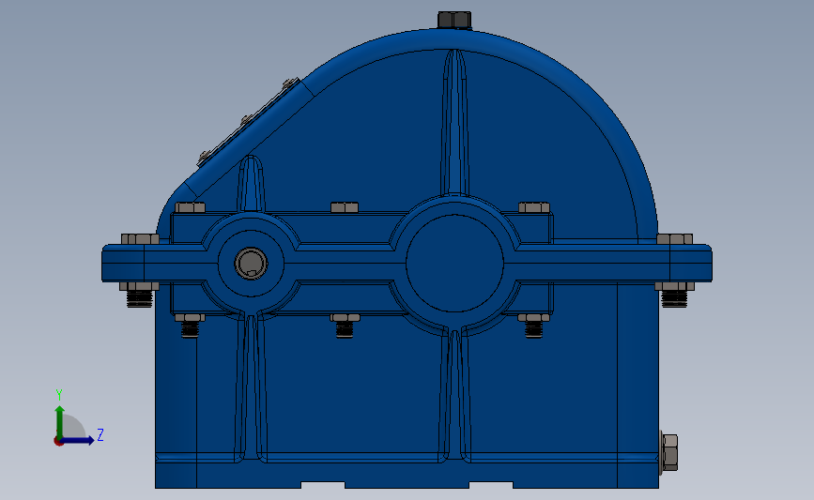Select the center bolt threaded end below flange

tap(345, 330)
